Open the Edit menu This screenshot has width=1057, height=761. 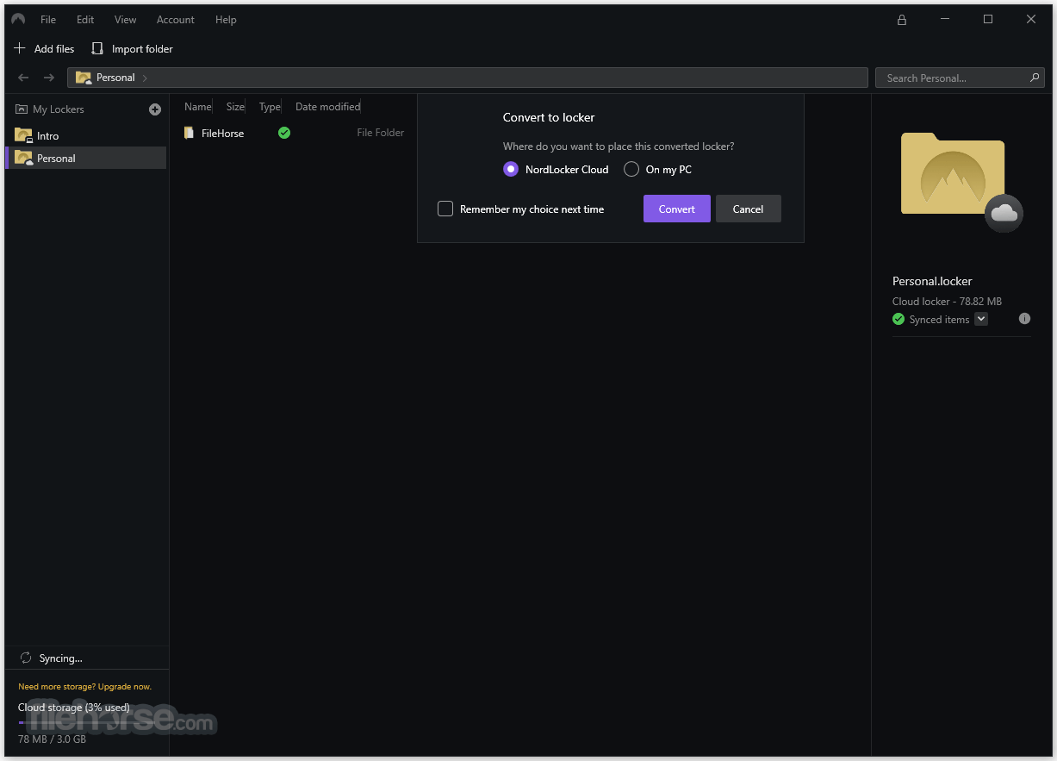[x=85, y=20]
